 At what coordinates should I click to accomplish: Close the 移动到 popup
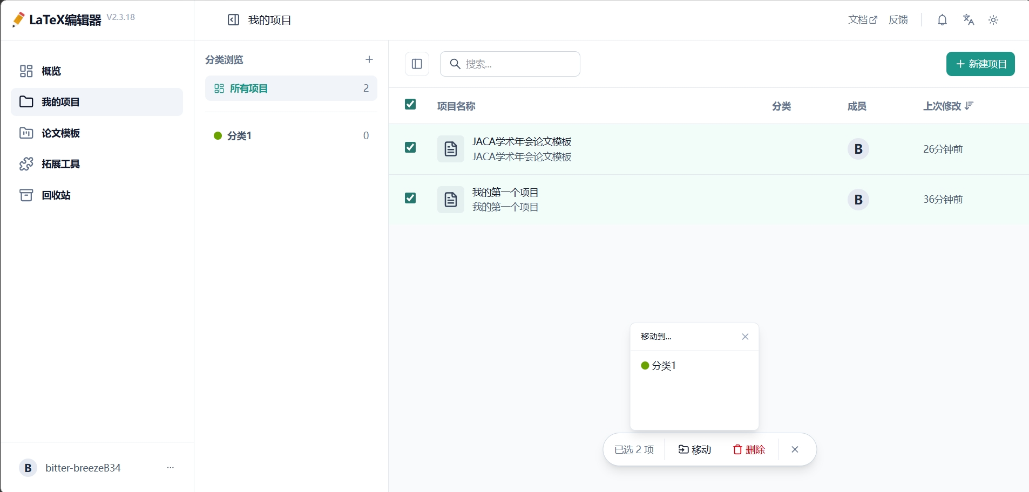pos(745,337)
